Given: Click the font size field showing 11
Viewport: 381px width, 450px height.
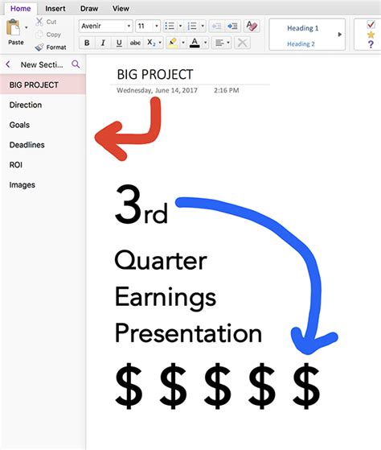Looking at the screenshot, I should pos(144,26).
